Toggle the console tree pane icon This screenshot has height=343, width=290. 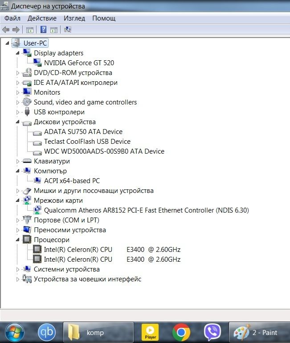pos(30,29)
